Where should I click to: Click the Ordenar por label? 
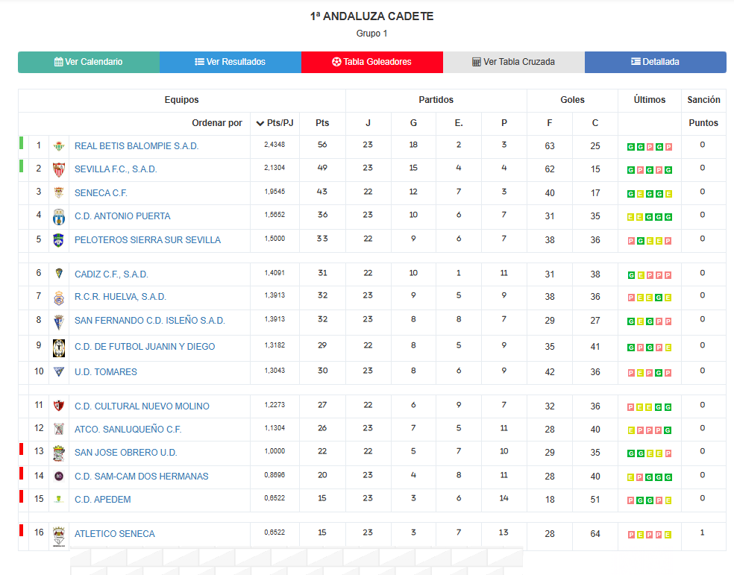tap(217, 123)
